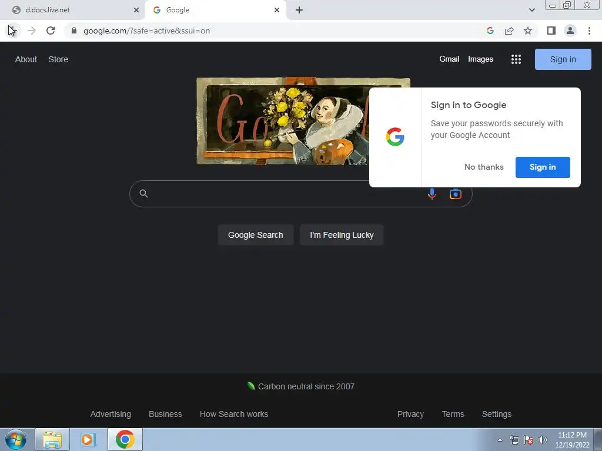Open the Google apps grid

click(516, 59)
